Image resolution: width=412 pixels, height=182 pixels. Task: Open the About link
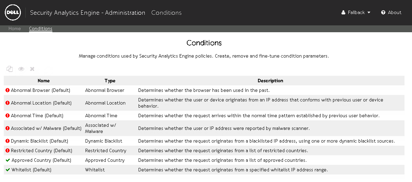[x=395, y=12]
